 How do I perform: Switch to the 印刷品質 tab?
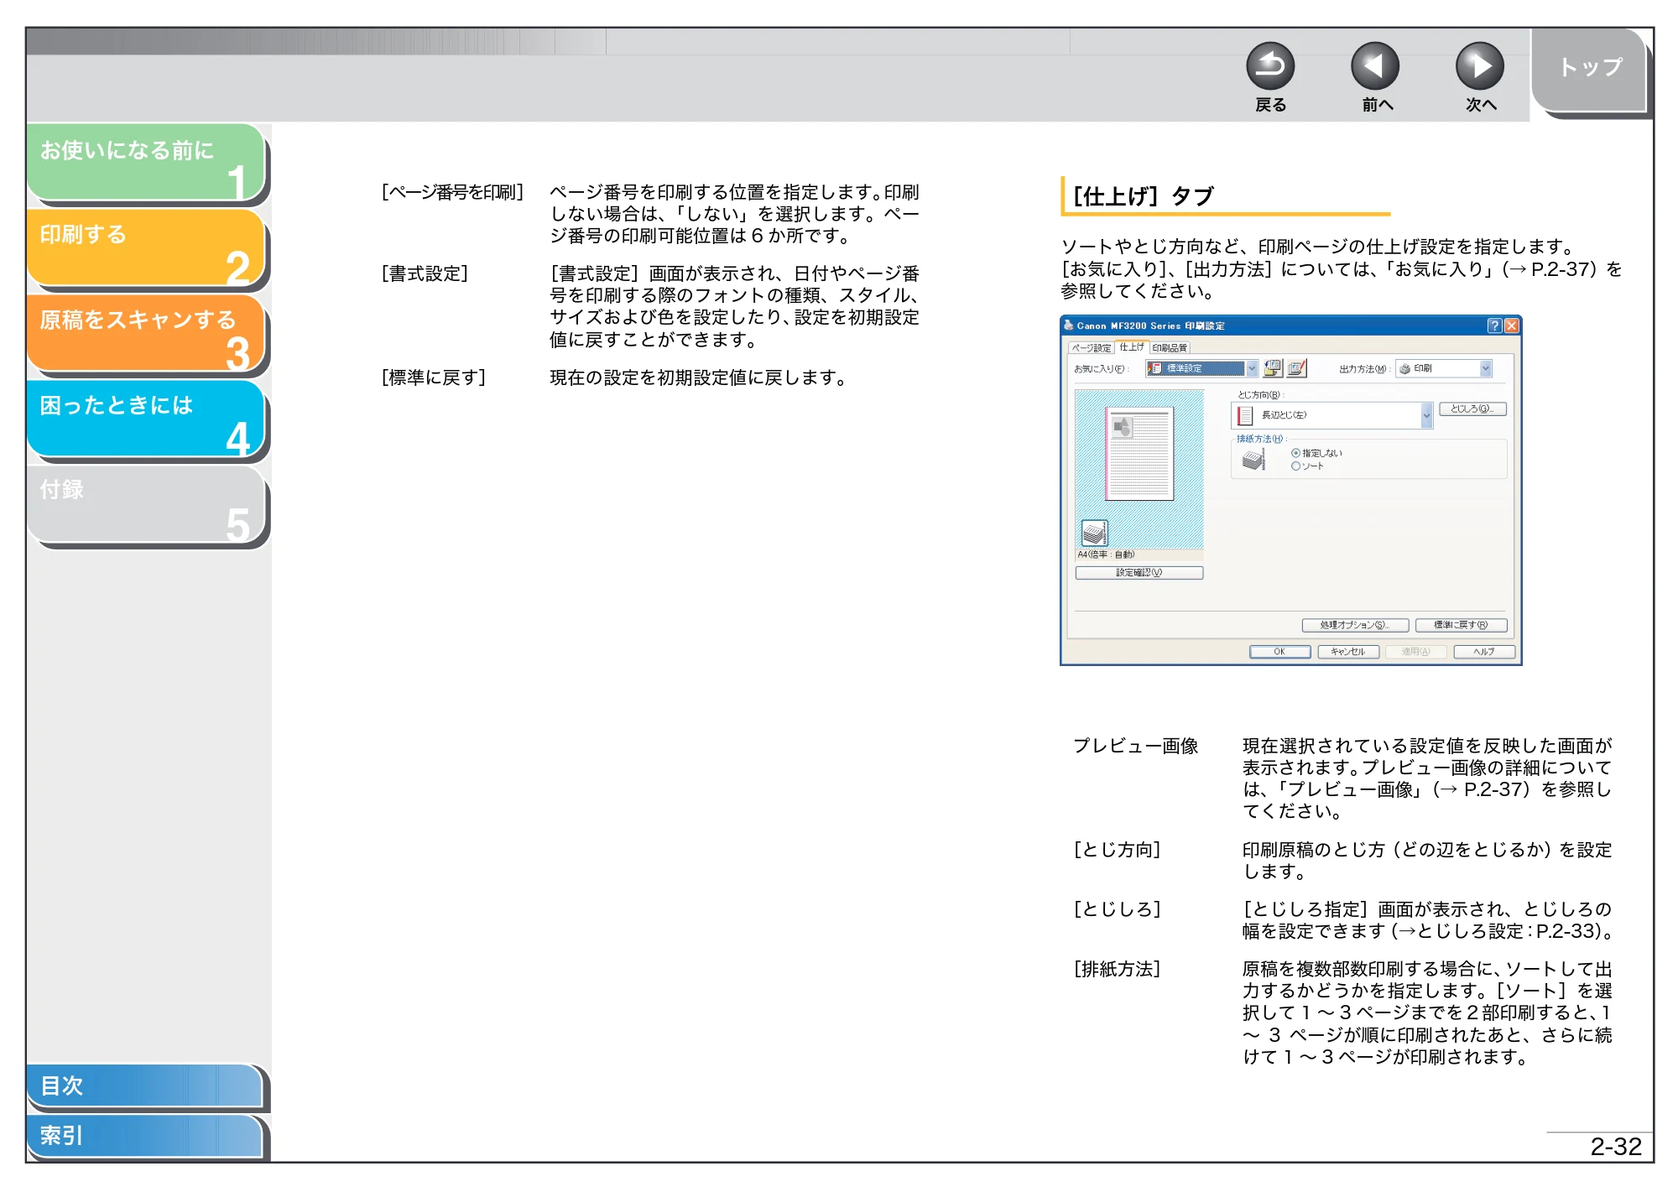point(1169,347)
